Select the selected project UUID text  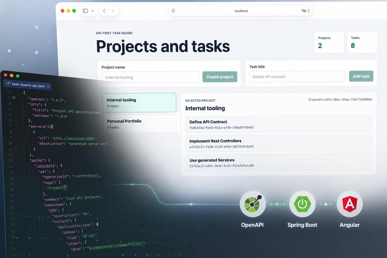340,100
